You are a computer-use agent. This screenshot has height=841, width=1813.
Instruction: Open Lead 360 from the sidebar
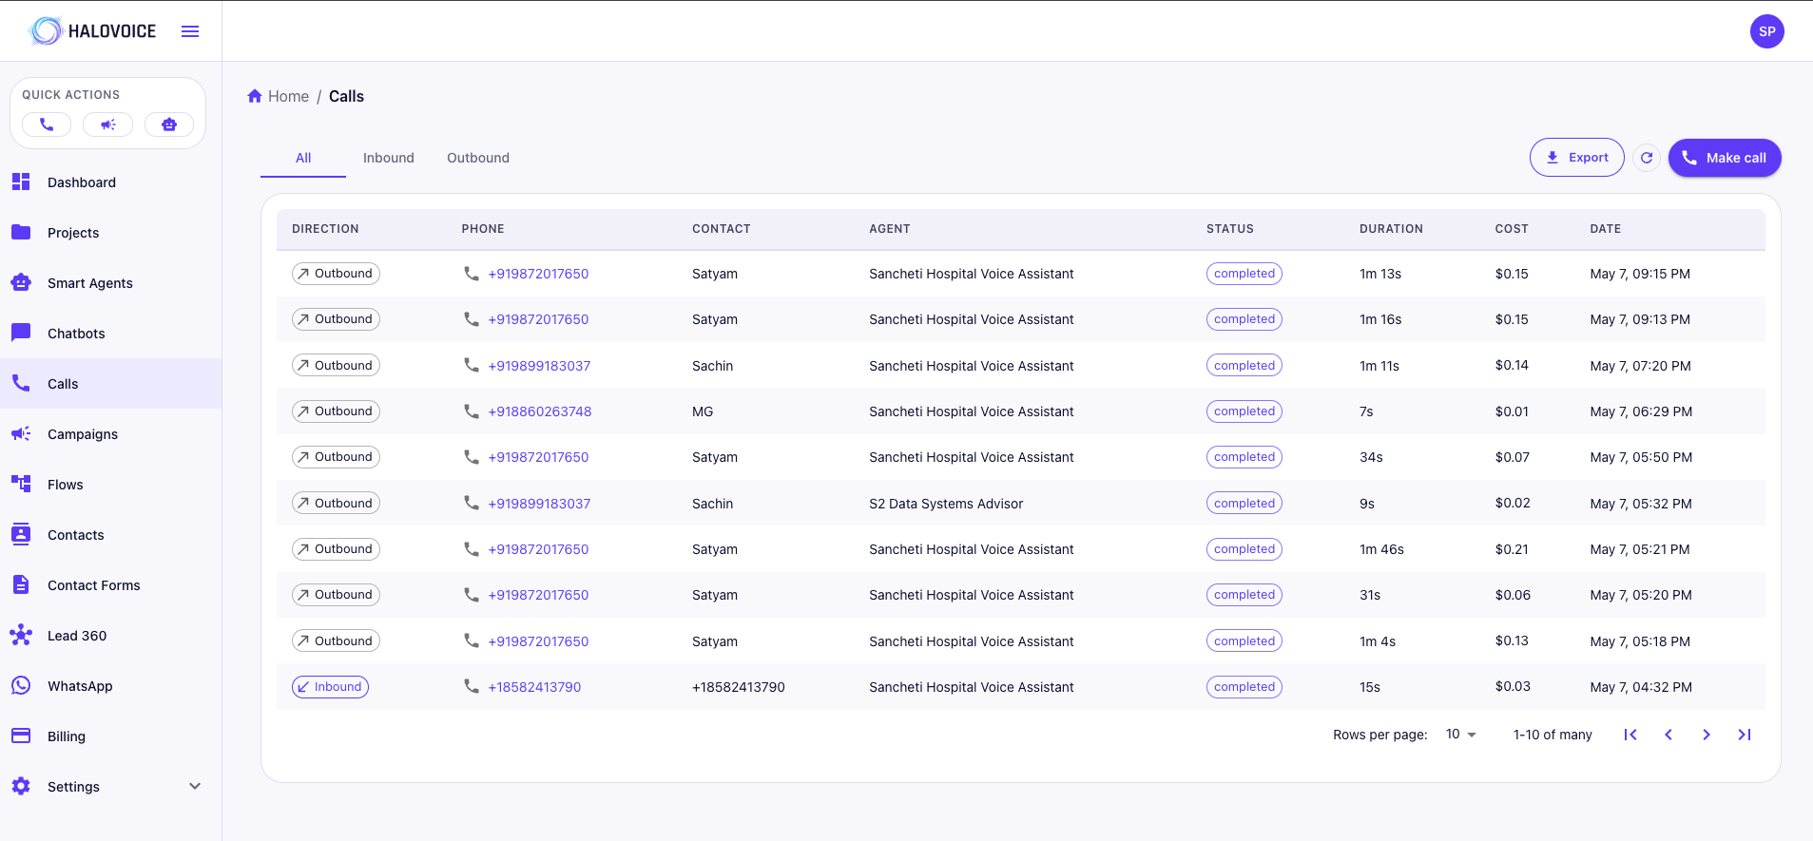coord(110,636)
